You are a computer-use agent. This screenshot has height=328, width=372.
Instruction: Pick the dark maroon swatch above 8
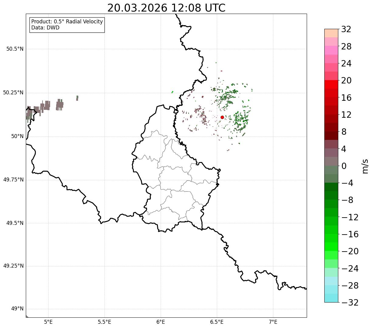pos(331,136)
